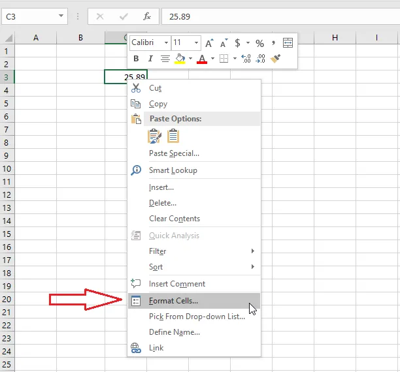400x372 pixels.
Task: Expand the Filter submenu
Action: pyautogui.click(x=253, y=251)
